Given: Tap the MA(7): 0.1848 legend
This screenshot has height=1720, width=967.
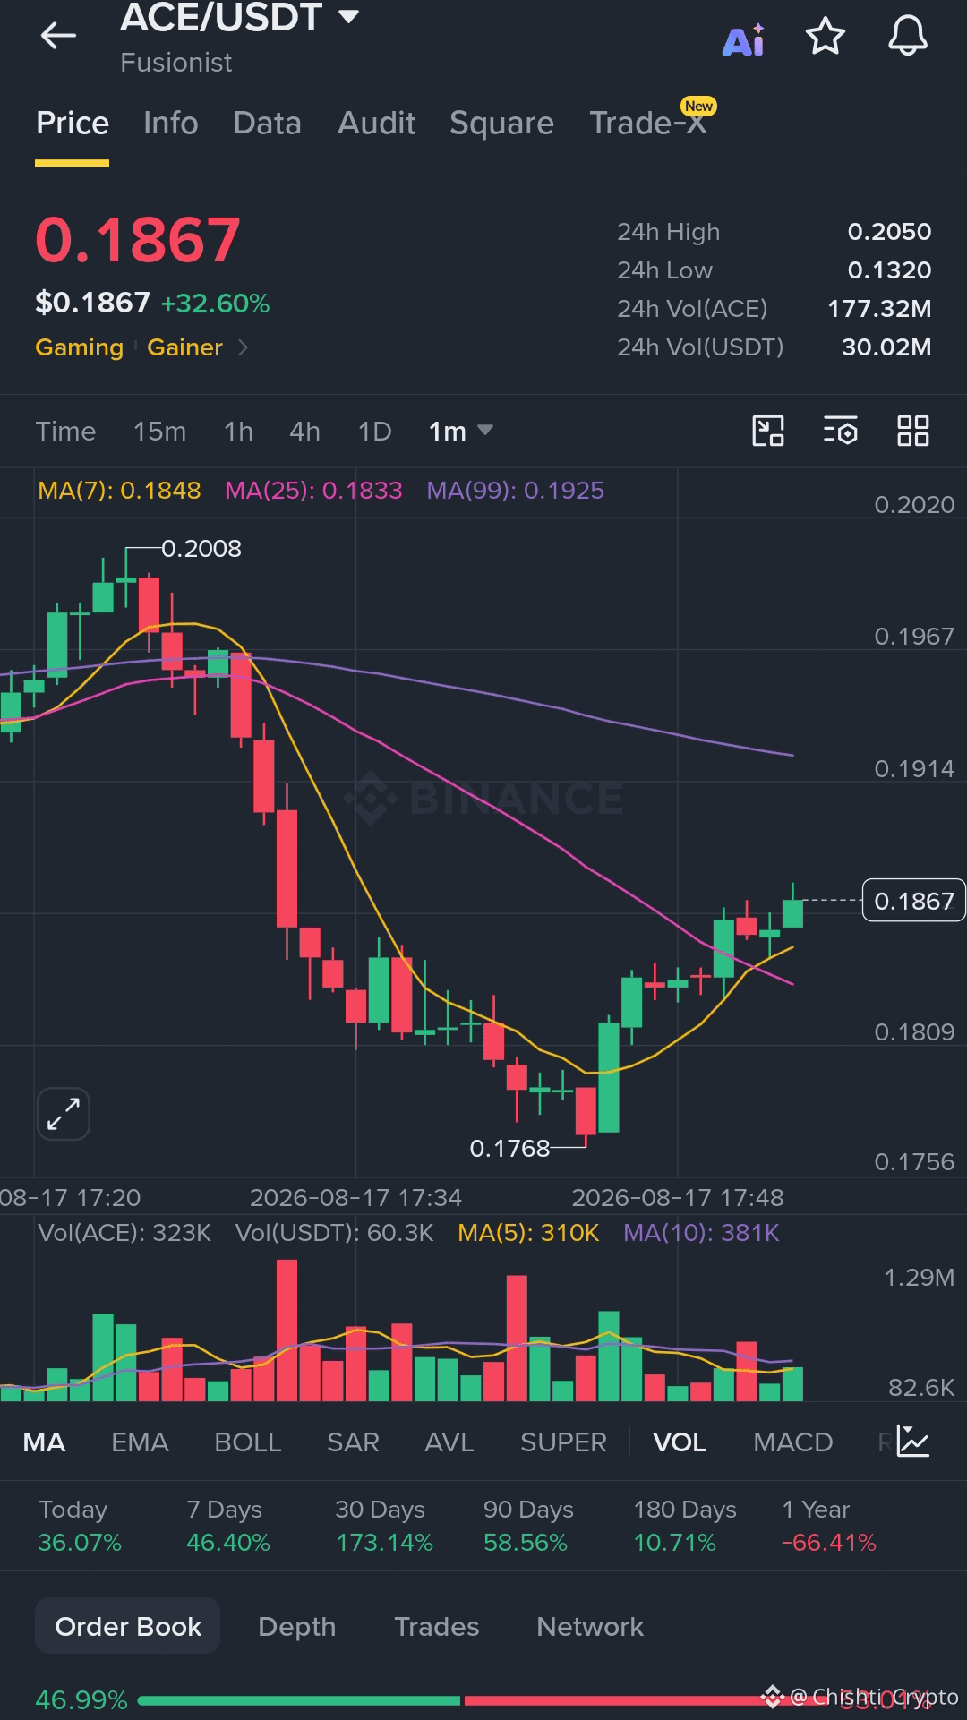Looking at the screenshot, I should pyautogui.click(x=119, y=491).
